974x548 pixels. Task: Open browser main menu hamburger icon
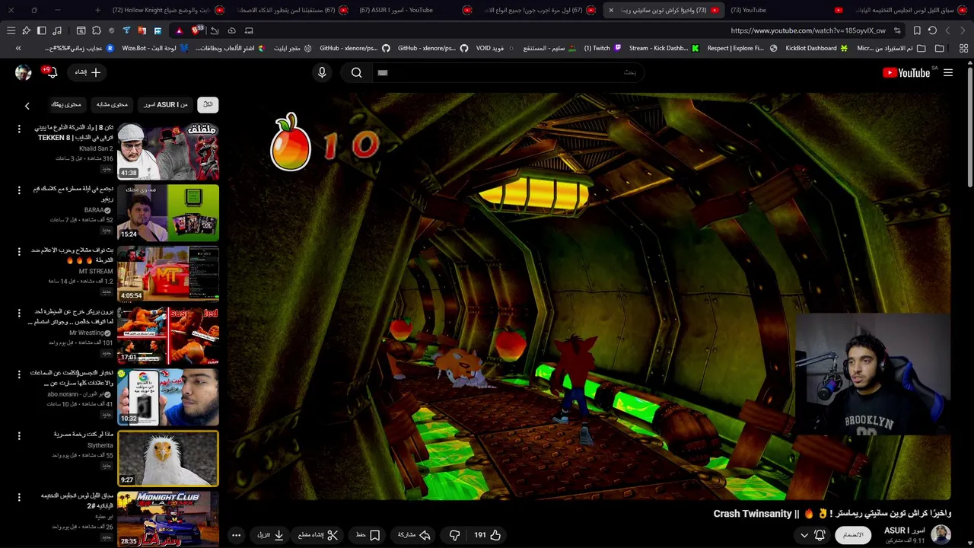coord(11,30)
